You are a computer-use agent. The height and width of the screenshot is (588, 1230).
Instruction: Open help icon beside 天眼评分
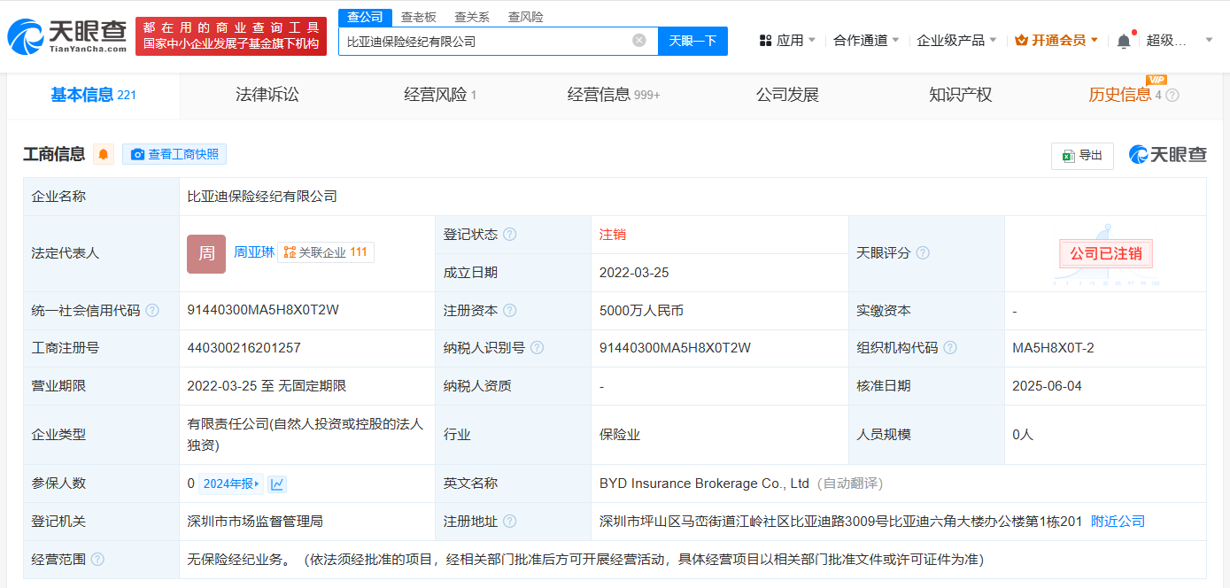click(x=923, y=253)
